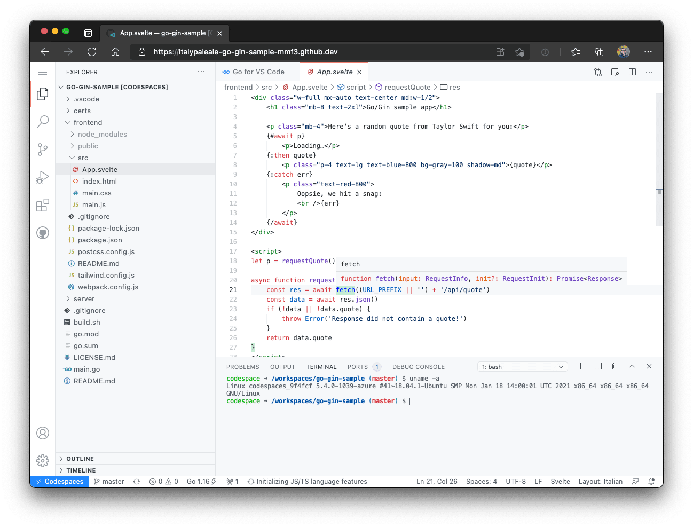This screenshot has height=527, width=693.
Task: Open the Explorer view in activity bar
Action: coord(43,94)
